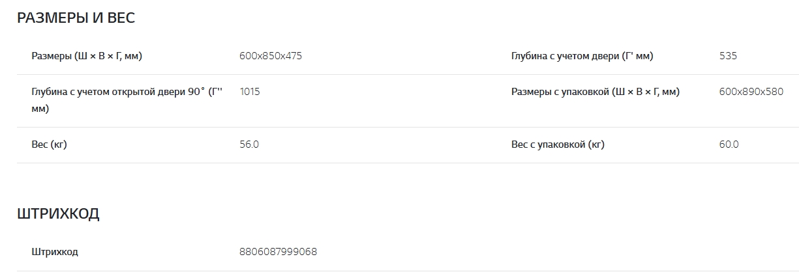
Task: Select the Глубина с учетом двери label
Action: (x=582, y=56)
